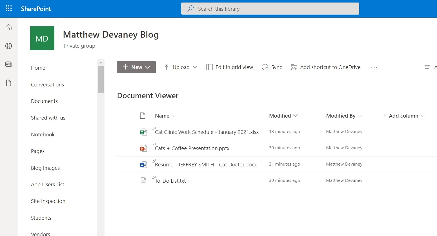This screenshot has width=437, height=236.
Task: Open the Modified column dropdown
Action: (x=296, y=116)
